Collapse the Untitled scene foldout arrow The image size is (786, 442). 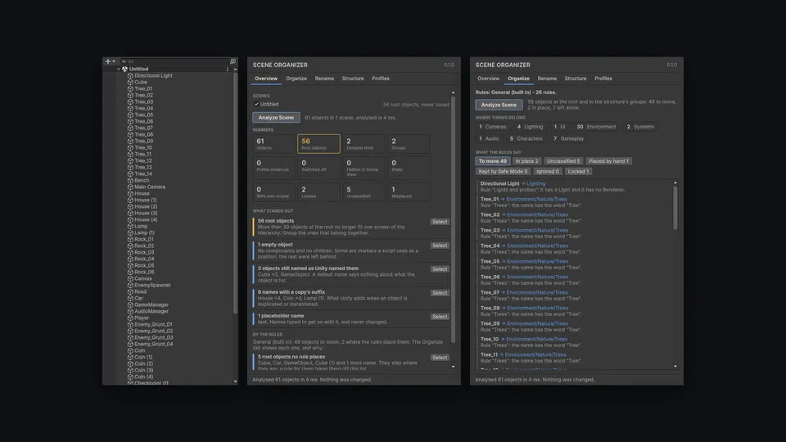click(119, 69)
